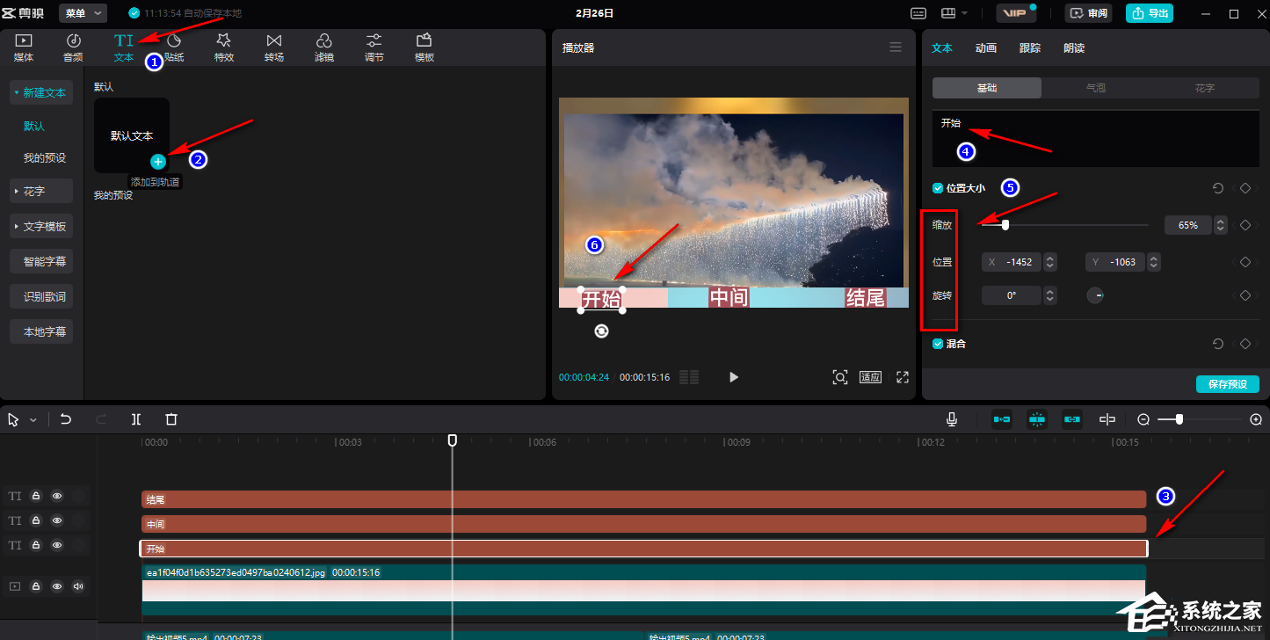
Task: Open the 转场 transitions panel
Action: pos(274,47)
